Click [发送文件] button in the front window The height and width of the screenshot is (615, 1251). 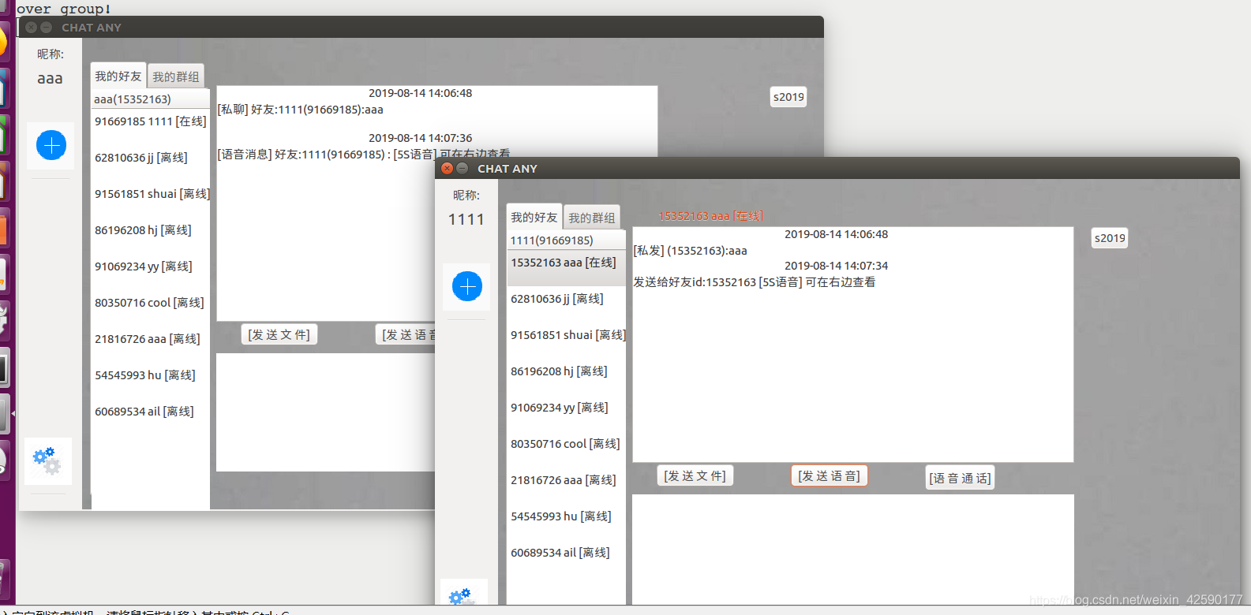point(695,475)
